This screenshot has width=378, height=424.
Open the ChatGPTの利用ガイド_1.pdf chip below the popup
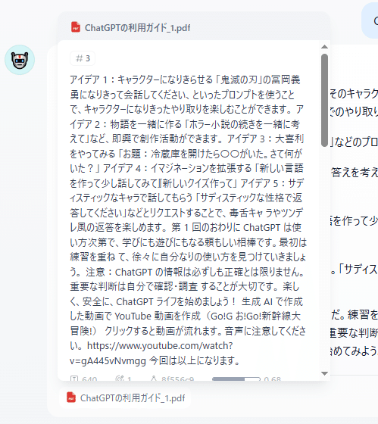[125, 397]
